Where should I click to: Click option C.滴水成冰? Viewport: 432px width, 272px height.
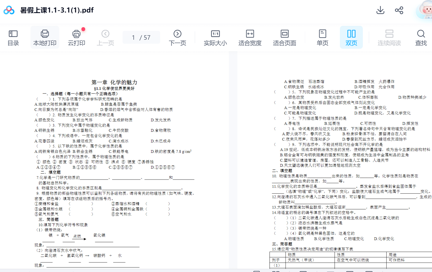coord(119,141)
